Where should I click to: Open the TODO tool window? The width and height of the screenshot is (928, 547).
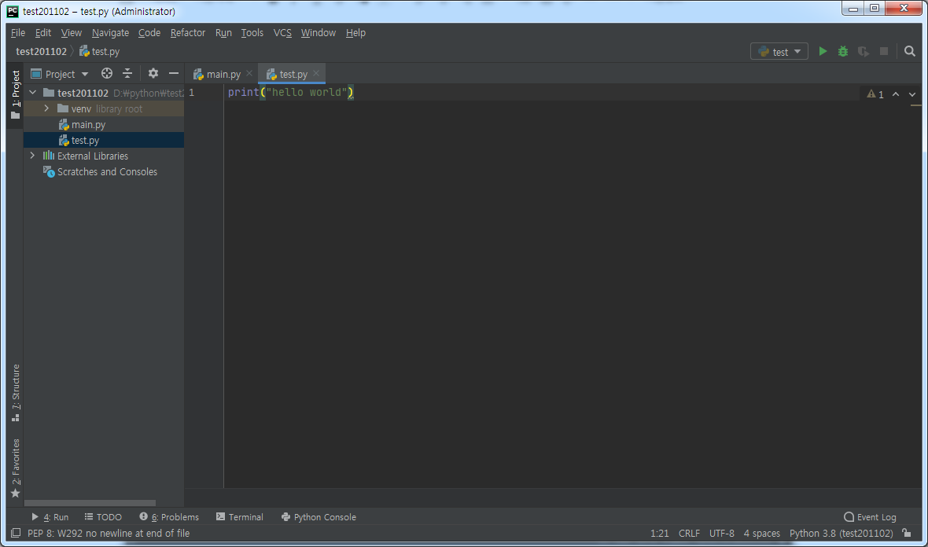click(x=103, y=517)
